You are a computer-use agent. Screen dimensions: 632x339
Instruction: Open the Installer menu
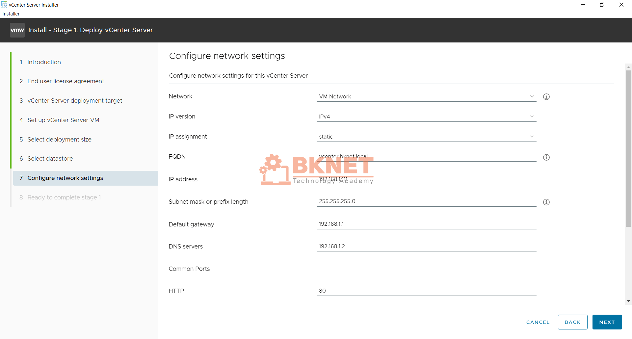[11, 13]
